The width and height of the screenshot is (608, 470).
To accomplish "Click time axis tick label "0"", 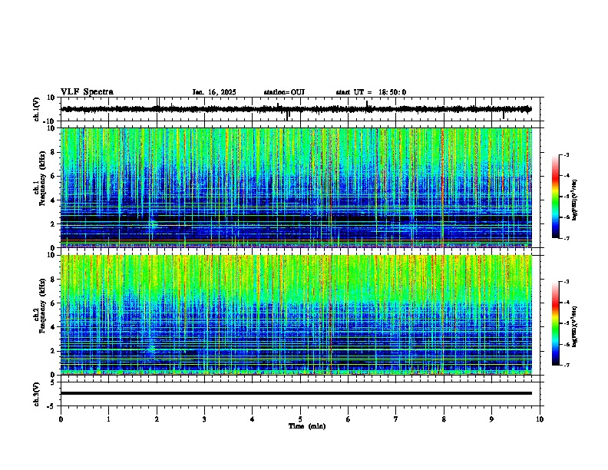I will pyautogui.click(x=61, y=419).
